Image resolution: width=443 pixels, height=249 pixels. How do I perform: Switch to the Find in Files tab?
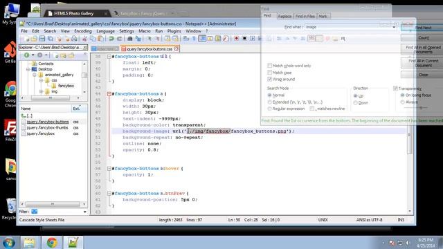tap(305, 17)
